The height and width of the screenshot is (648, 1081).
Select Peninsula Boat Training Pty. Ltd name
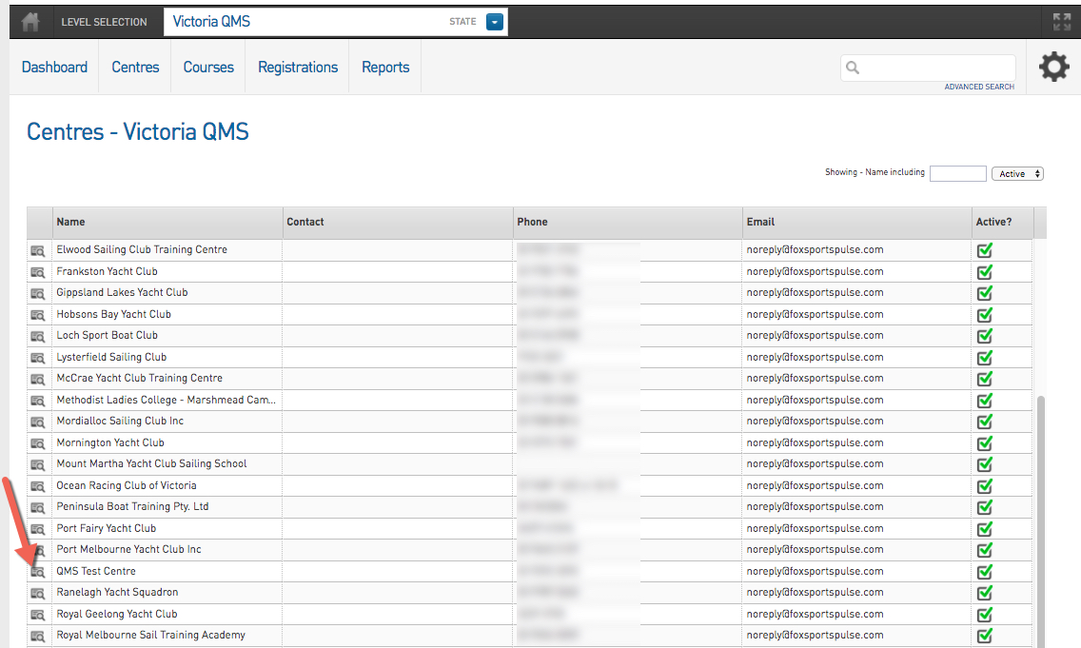[132, 506]
